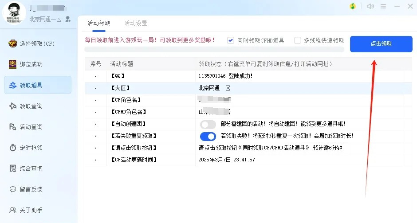Open 领取查询 sidebar entry
417x223 pixels.
(38, 106)
